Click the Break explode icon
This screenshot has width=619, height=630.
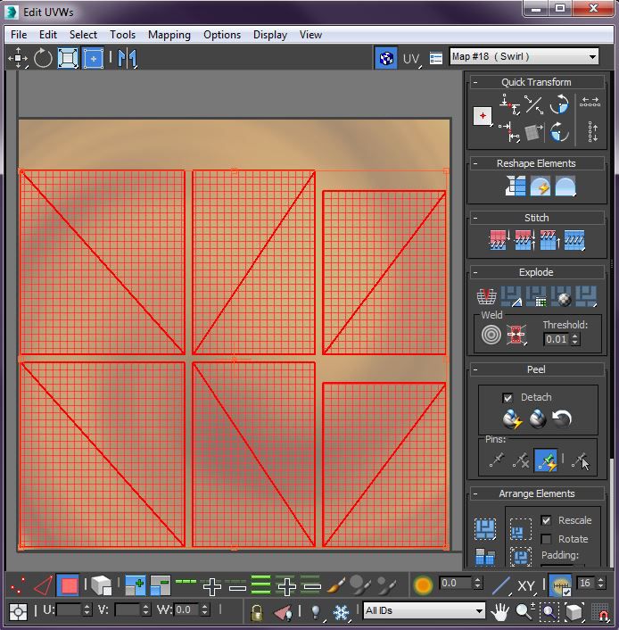point(487,296)
